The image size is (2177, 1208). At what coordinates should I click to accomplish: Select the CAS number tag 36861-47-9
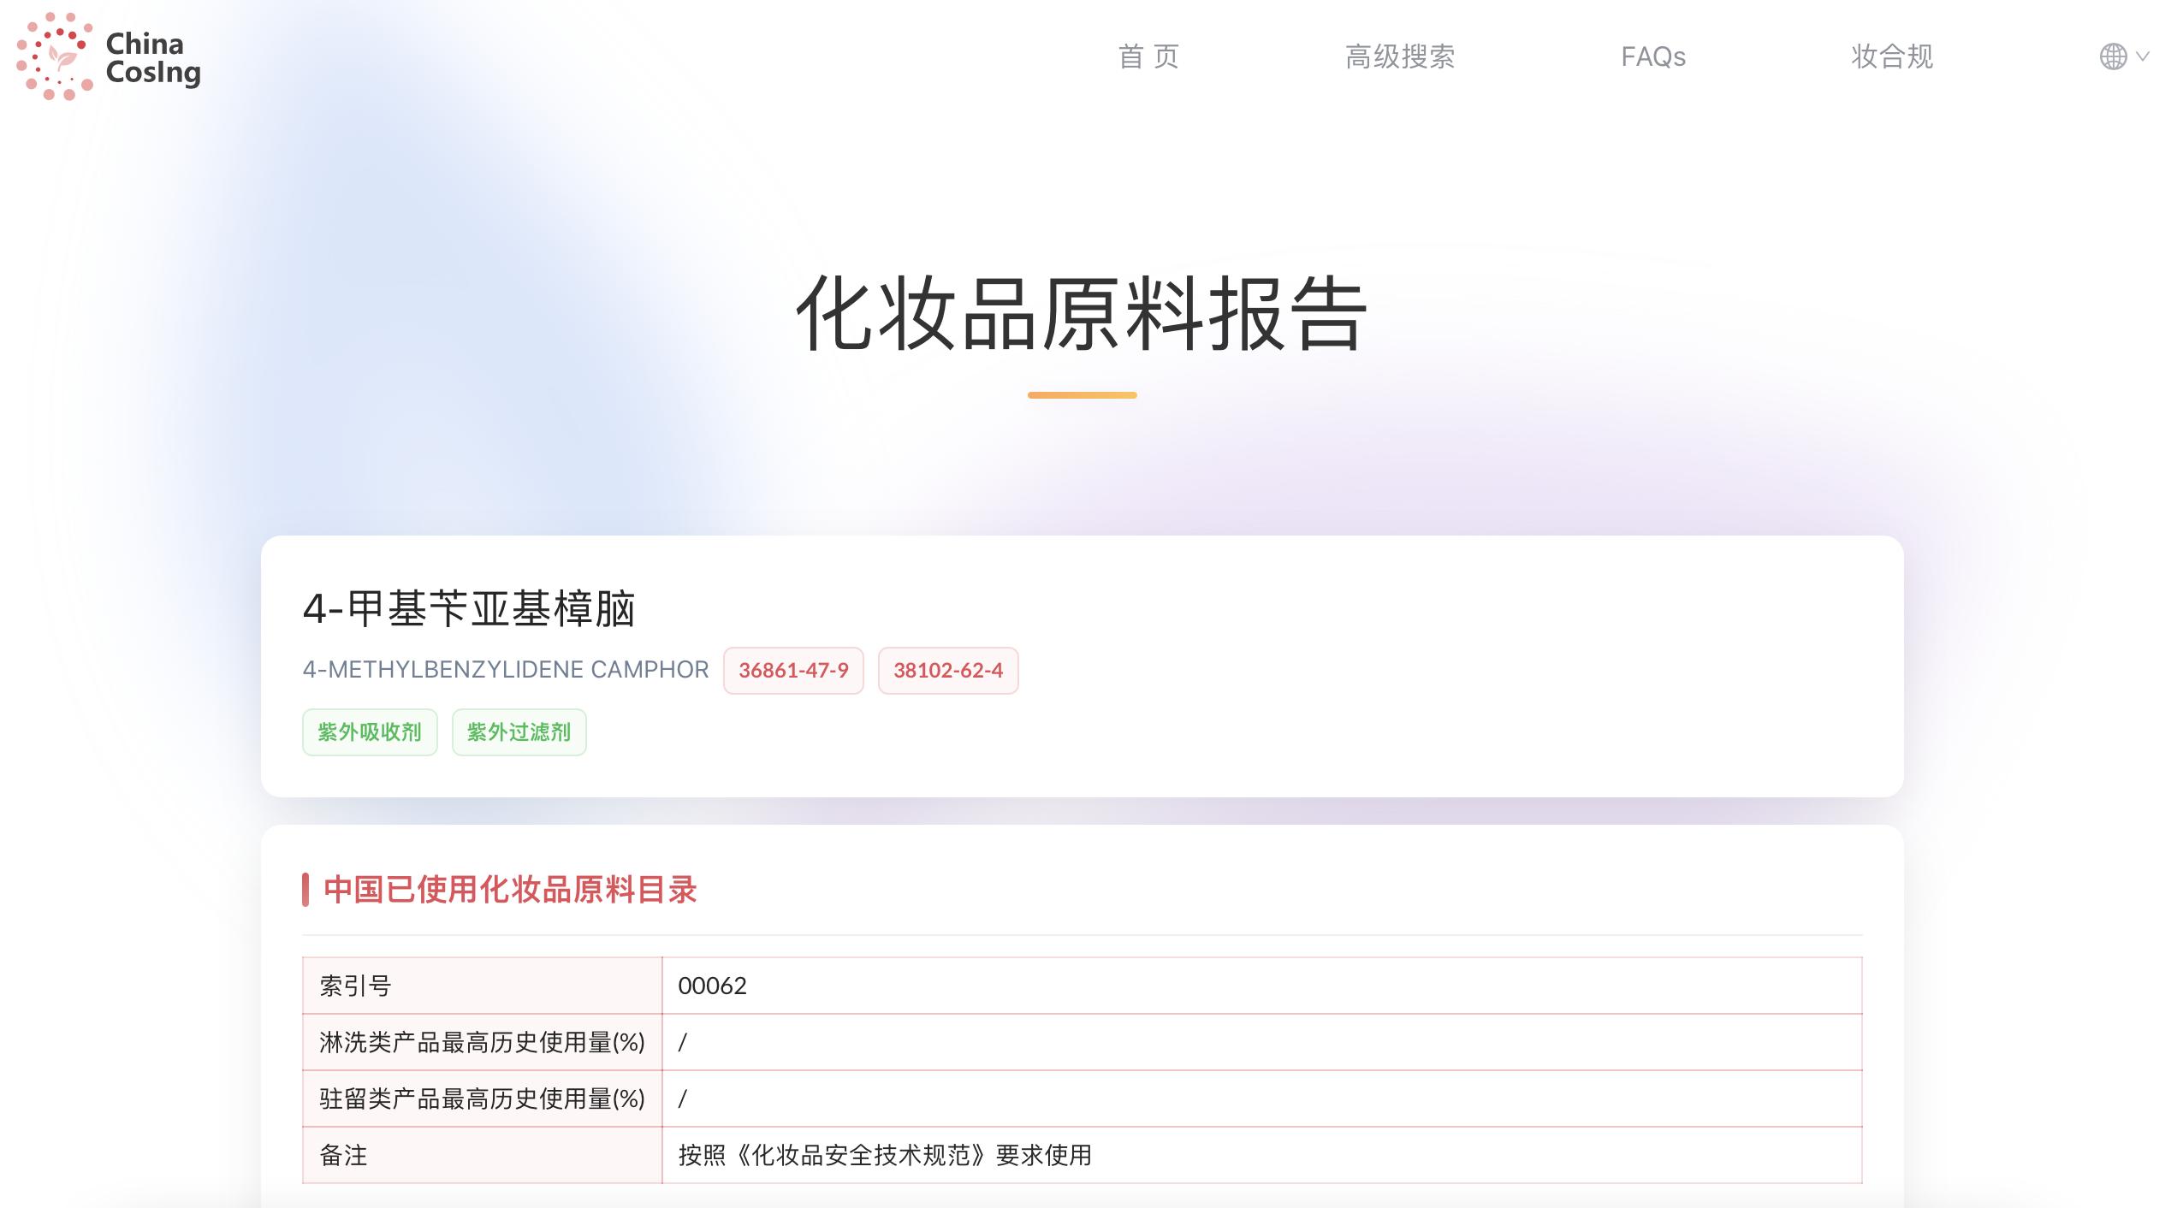[x=792, y=671]
